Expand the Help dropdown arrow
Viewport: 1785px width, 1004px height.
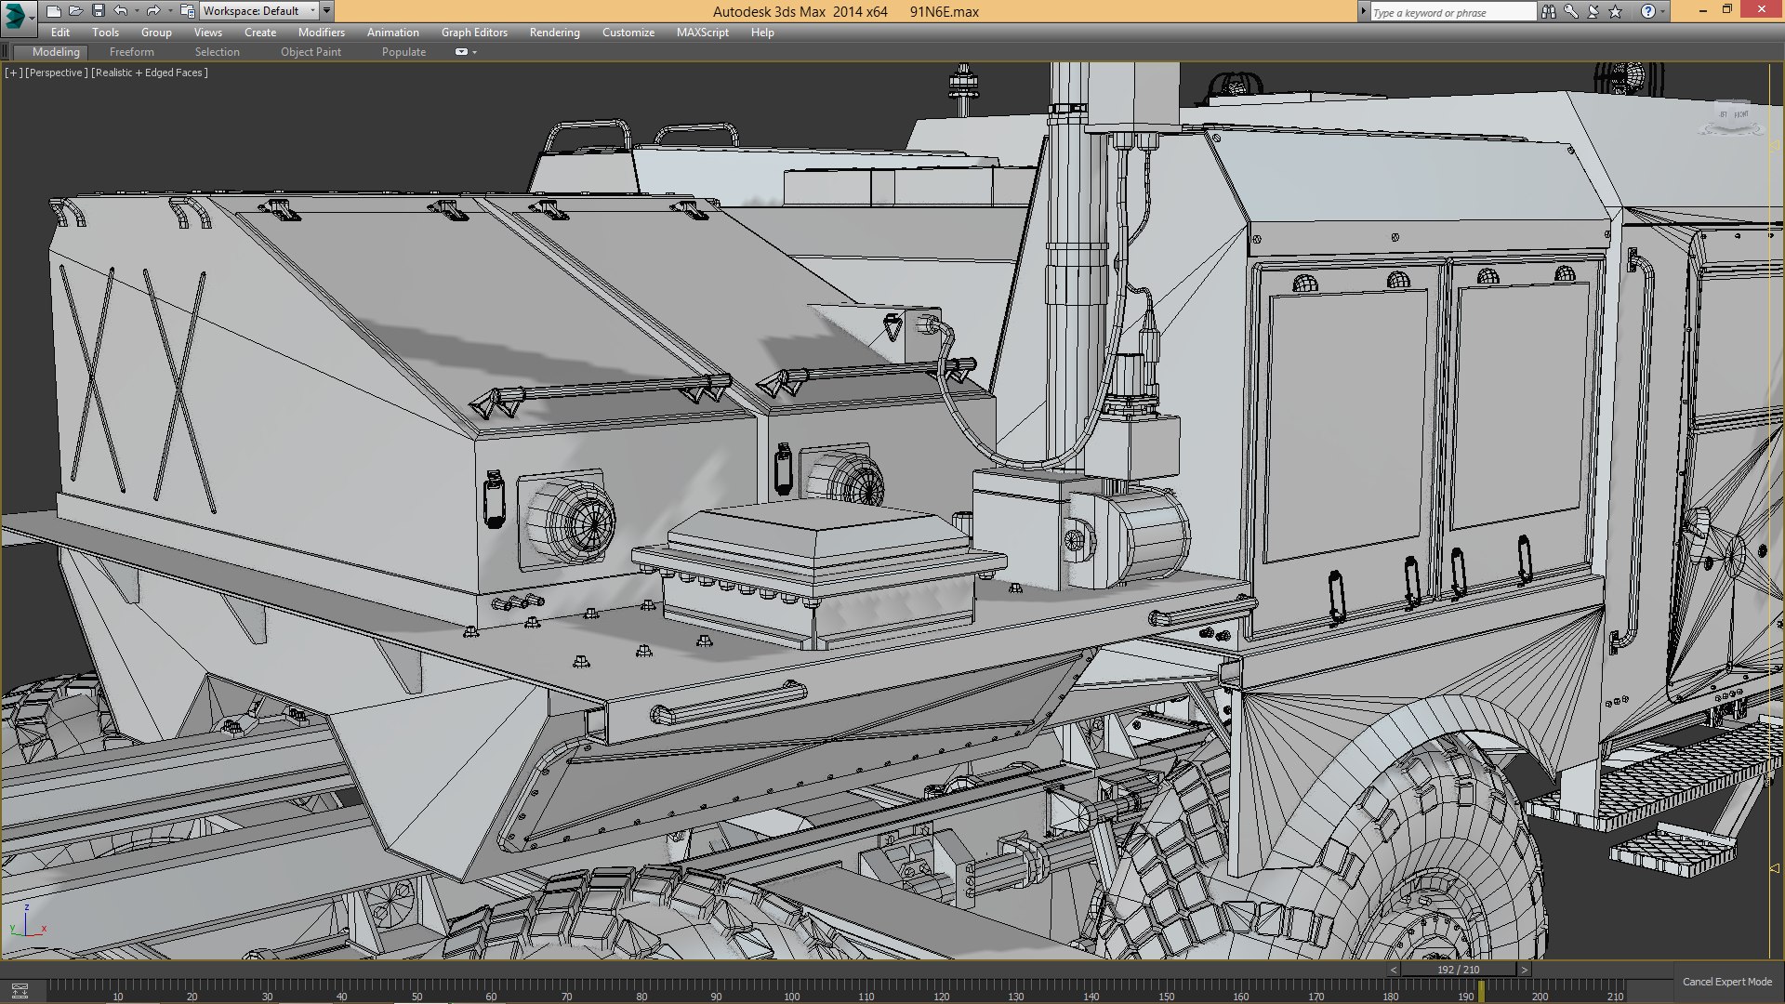point(1662,12)
